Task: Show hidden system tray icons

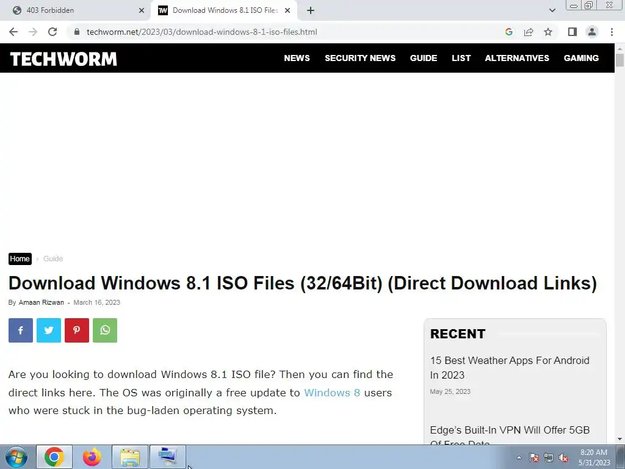Action: [519, 457]
